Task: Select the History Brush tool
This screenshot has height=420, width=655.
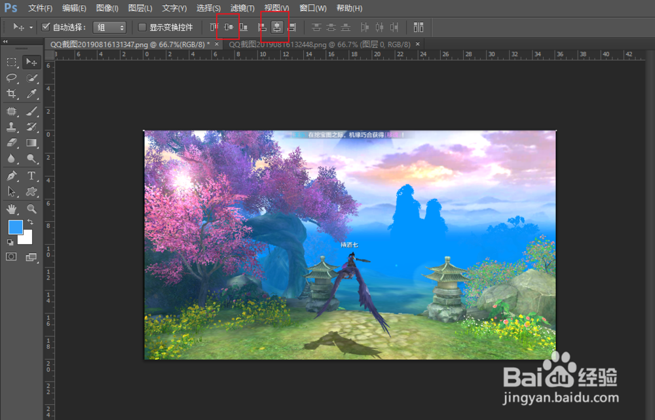Action: pos(31,127)
